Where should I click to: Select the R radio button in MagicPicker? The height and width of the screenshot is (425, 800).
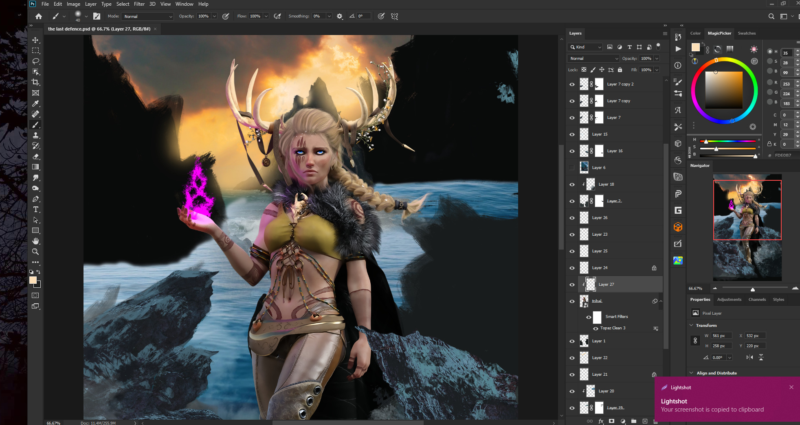(770, 82)
